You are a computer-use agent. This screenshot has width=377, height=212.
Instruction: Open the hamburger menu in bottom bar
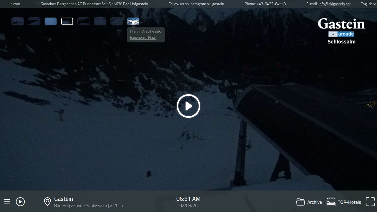(x=7, y=202)
